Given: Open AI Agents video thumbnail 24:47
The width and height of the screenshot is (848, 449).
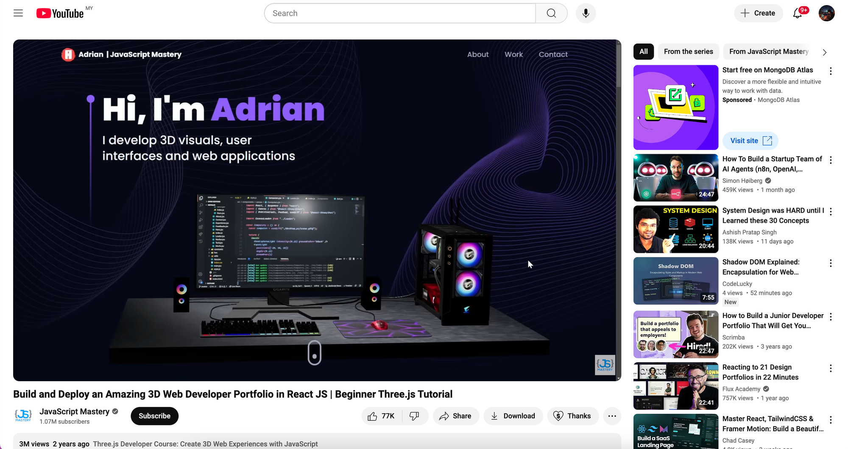Looking at the screenshot, I should point(676,178).
